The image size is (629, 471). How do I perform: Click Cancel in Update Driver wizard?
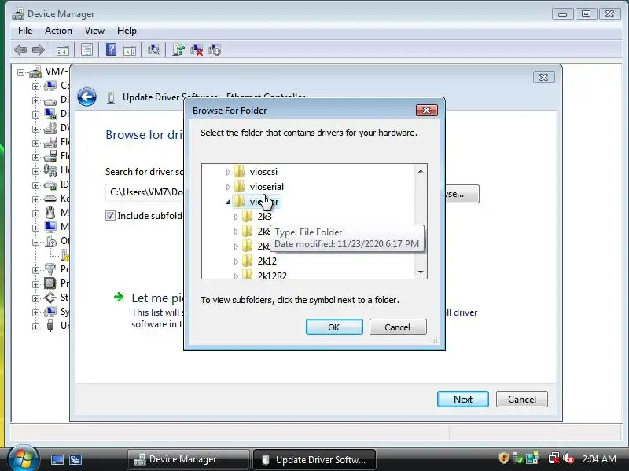tap(522, 400)
